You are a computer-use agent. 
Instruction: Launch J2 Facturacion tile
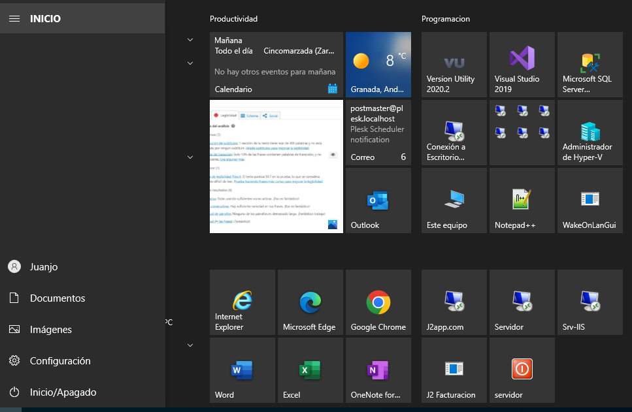[x=454, y=370]
